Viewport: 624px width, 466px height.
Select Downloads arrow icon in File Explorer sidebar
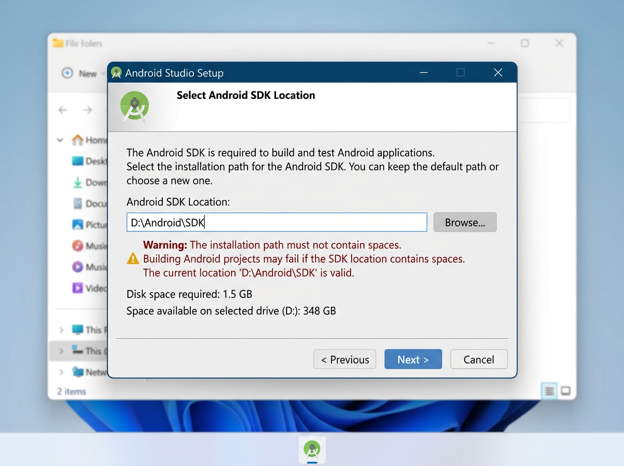pos(77,183)
